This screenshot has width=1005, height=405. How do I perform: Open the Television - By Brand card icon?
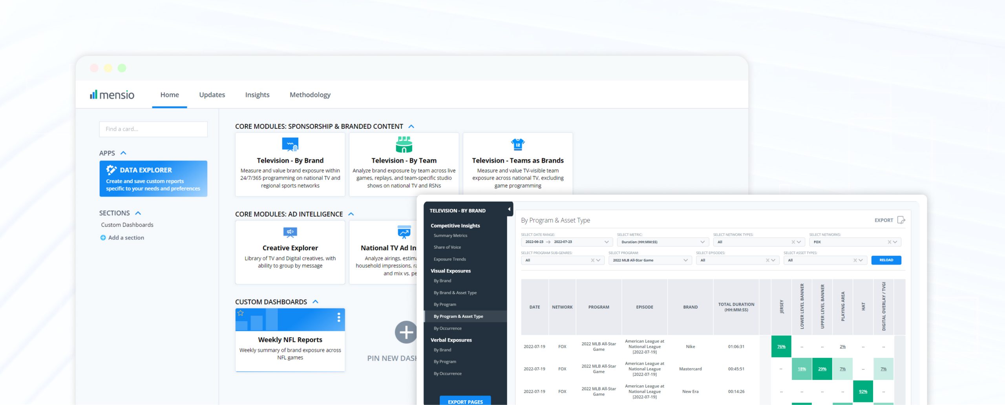click(290, 144)
